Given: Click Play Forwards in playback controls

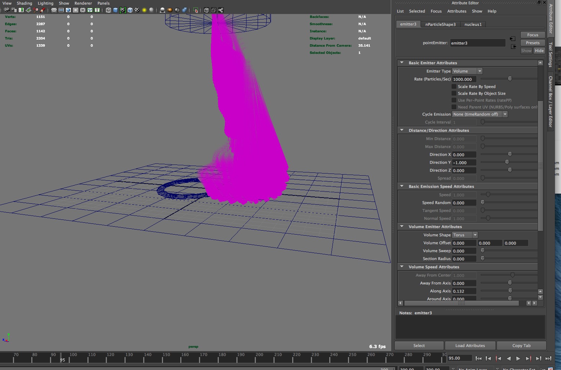Looking at the screenshot, I should pos(518,358).
